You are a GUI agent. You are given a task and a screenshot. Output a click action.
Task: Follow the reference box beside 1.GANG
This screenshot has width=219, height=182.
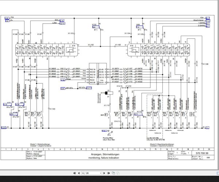click(x=208, y=23)
